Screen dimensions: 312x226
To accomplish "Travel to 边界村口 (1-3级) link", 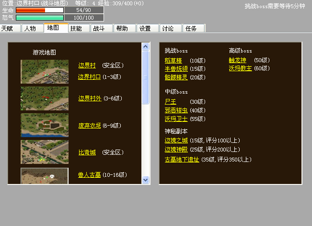I will 89,76.
